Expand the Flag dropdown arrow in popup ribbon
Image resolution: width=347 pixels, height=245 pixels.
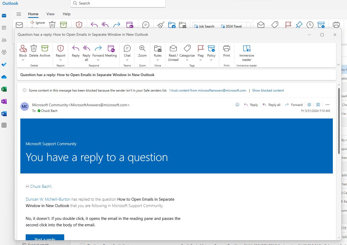pos(201,60)
